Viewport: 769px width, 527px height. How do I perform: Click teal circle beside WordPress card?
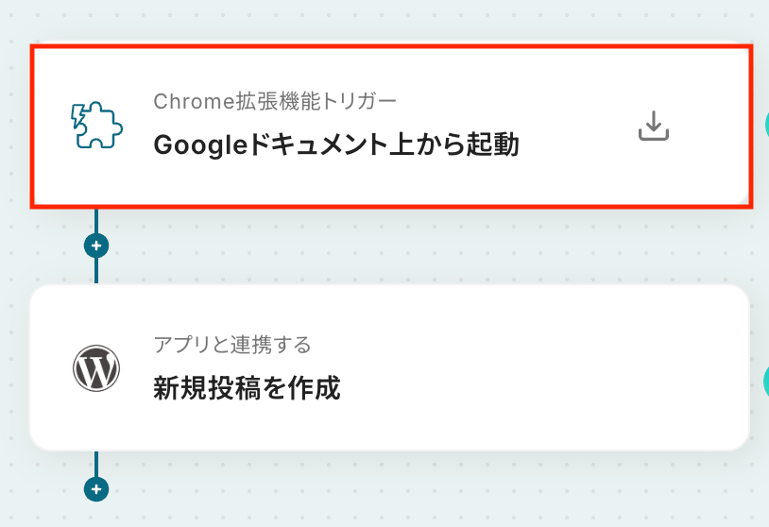[x=765, y=382]
